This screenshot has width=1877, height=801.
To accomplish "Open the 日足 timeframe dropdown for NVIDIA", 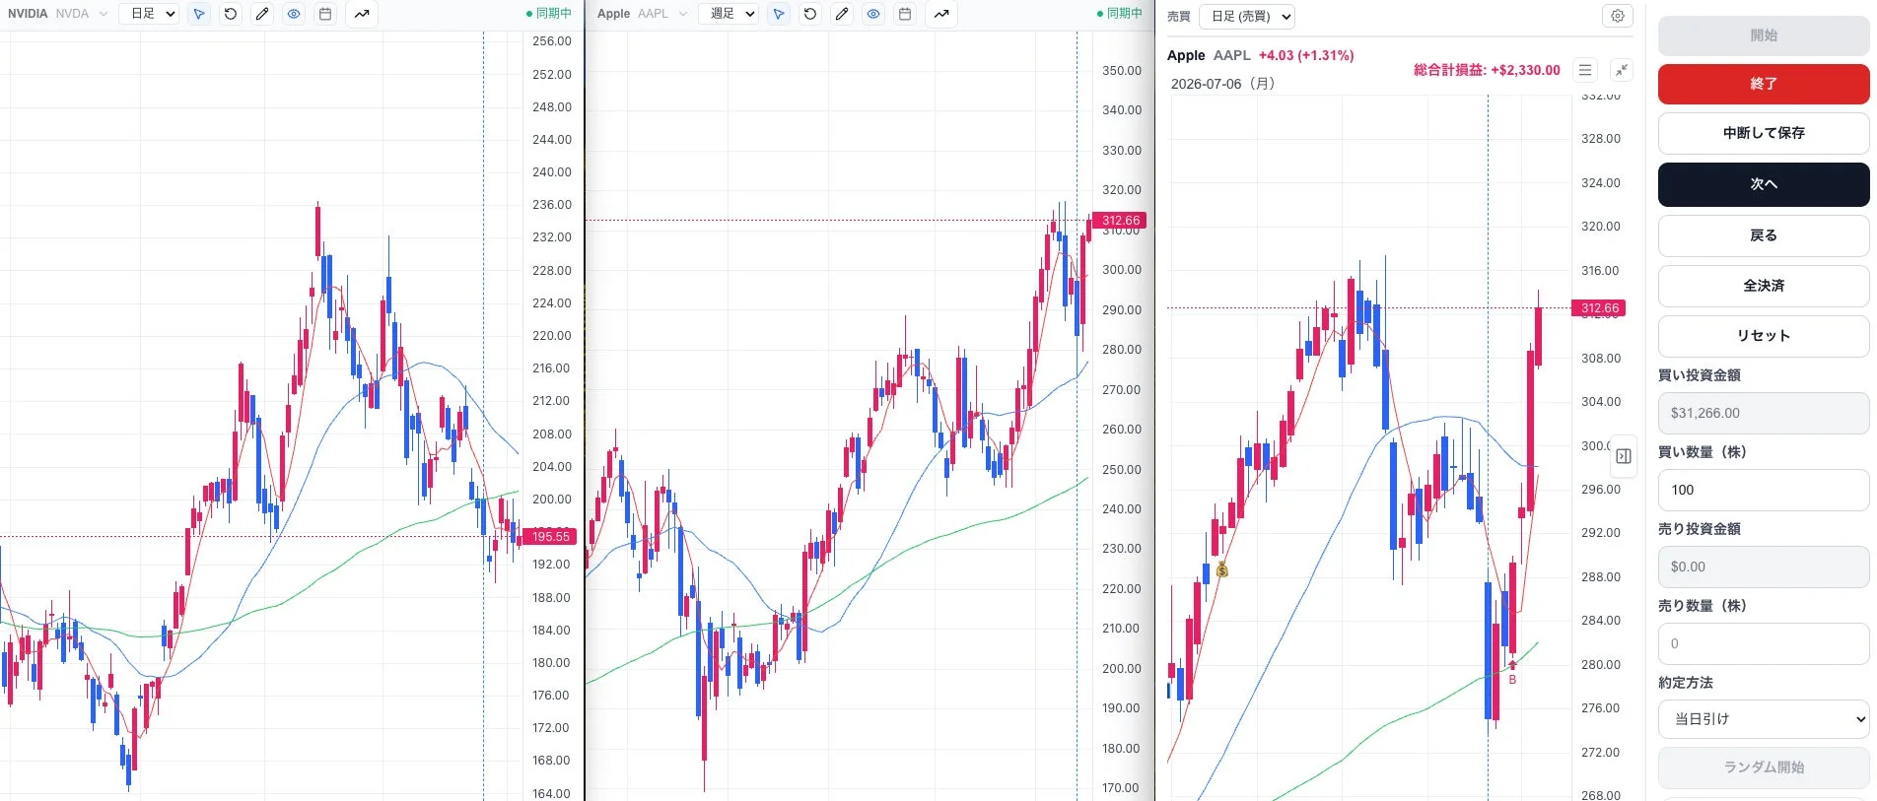I will pos(149,14).
